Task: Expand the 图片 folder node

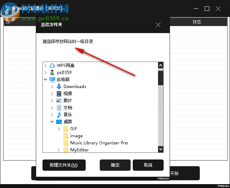Action: click(x=52, y=101)
